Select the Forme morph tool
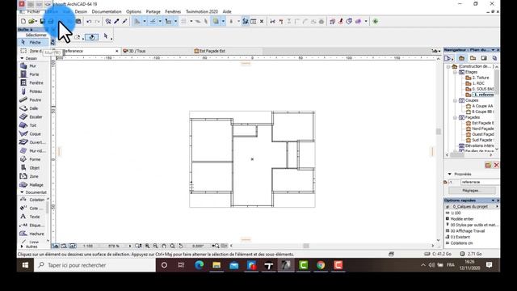This screenshot has height=291, width=517. (x=32, y=159)
